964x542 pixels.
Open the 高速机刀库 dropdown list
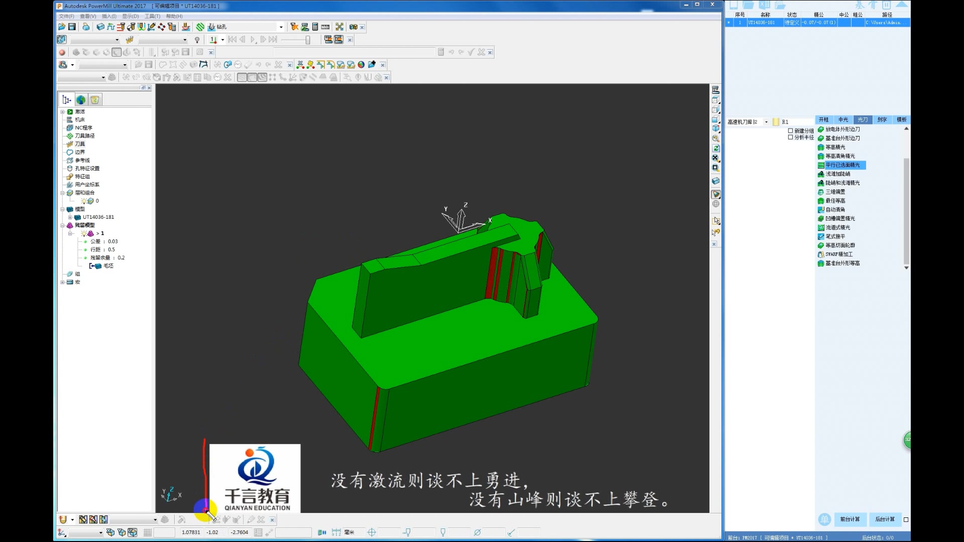766,122
